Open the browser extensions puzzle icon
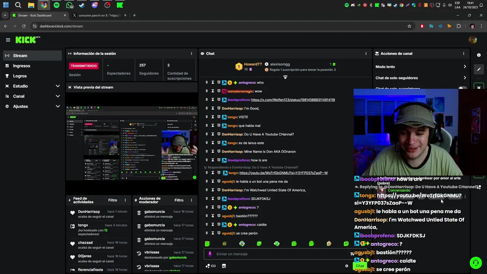 pos(458,26)
